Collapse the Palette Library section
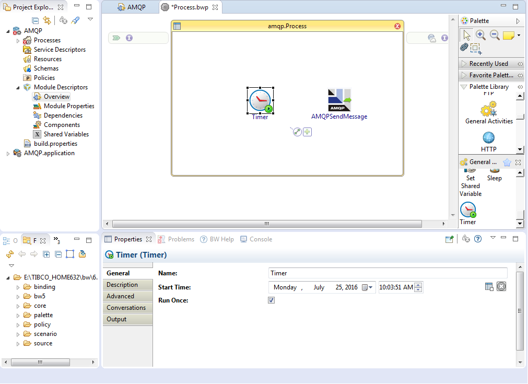This screenshot has width=528, height=384. click(464, 87)
